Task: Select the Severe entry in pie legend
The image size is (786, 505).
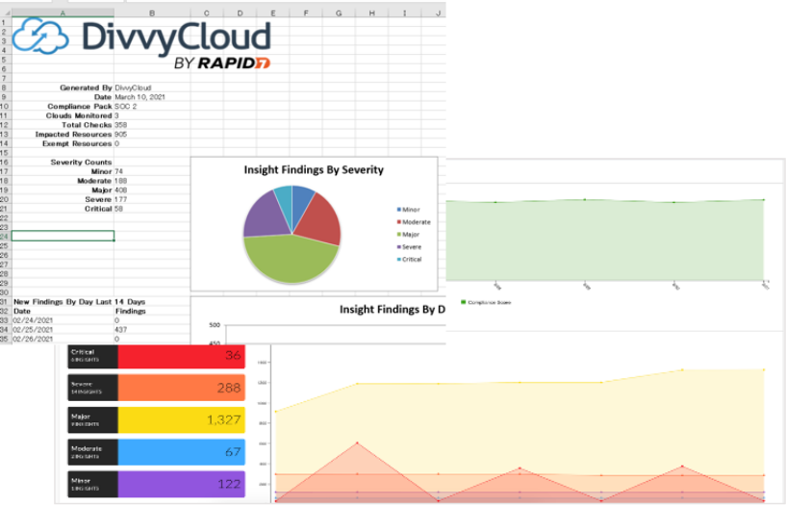Action: pyautogui.click(x=409, y=247)
